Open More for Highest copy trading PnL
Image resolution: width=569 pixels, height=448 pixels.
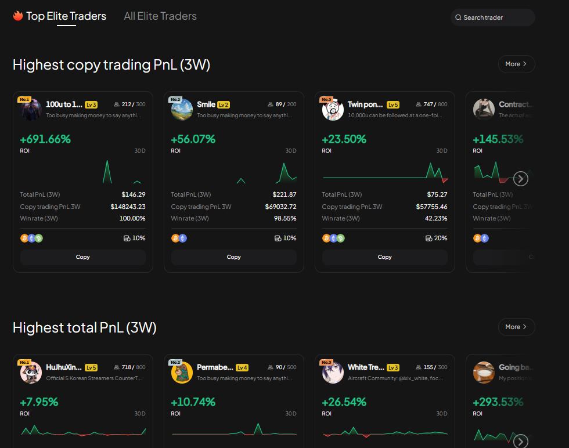(516, 64)
